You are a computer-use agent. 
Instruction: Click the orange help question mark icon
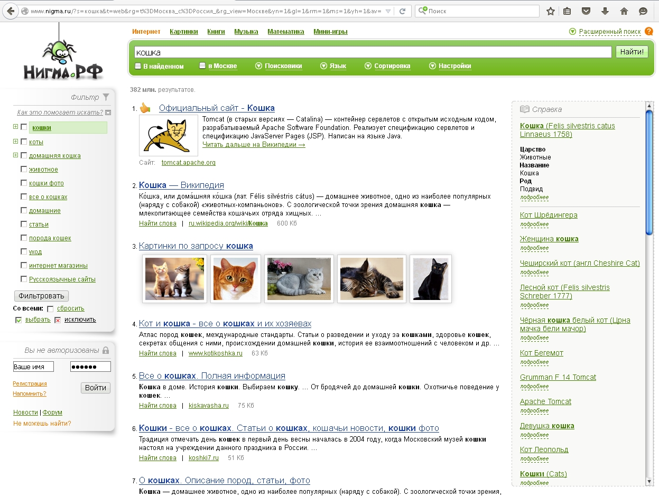(x=648, y=32)
